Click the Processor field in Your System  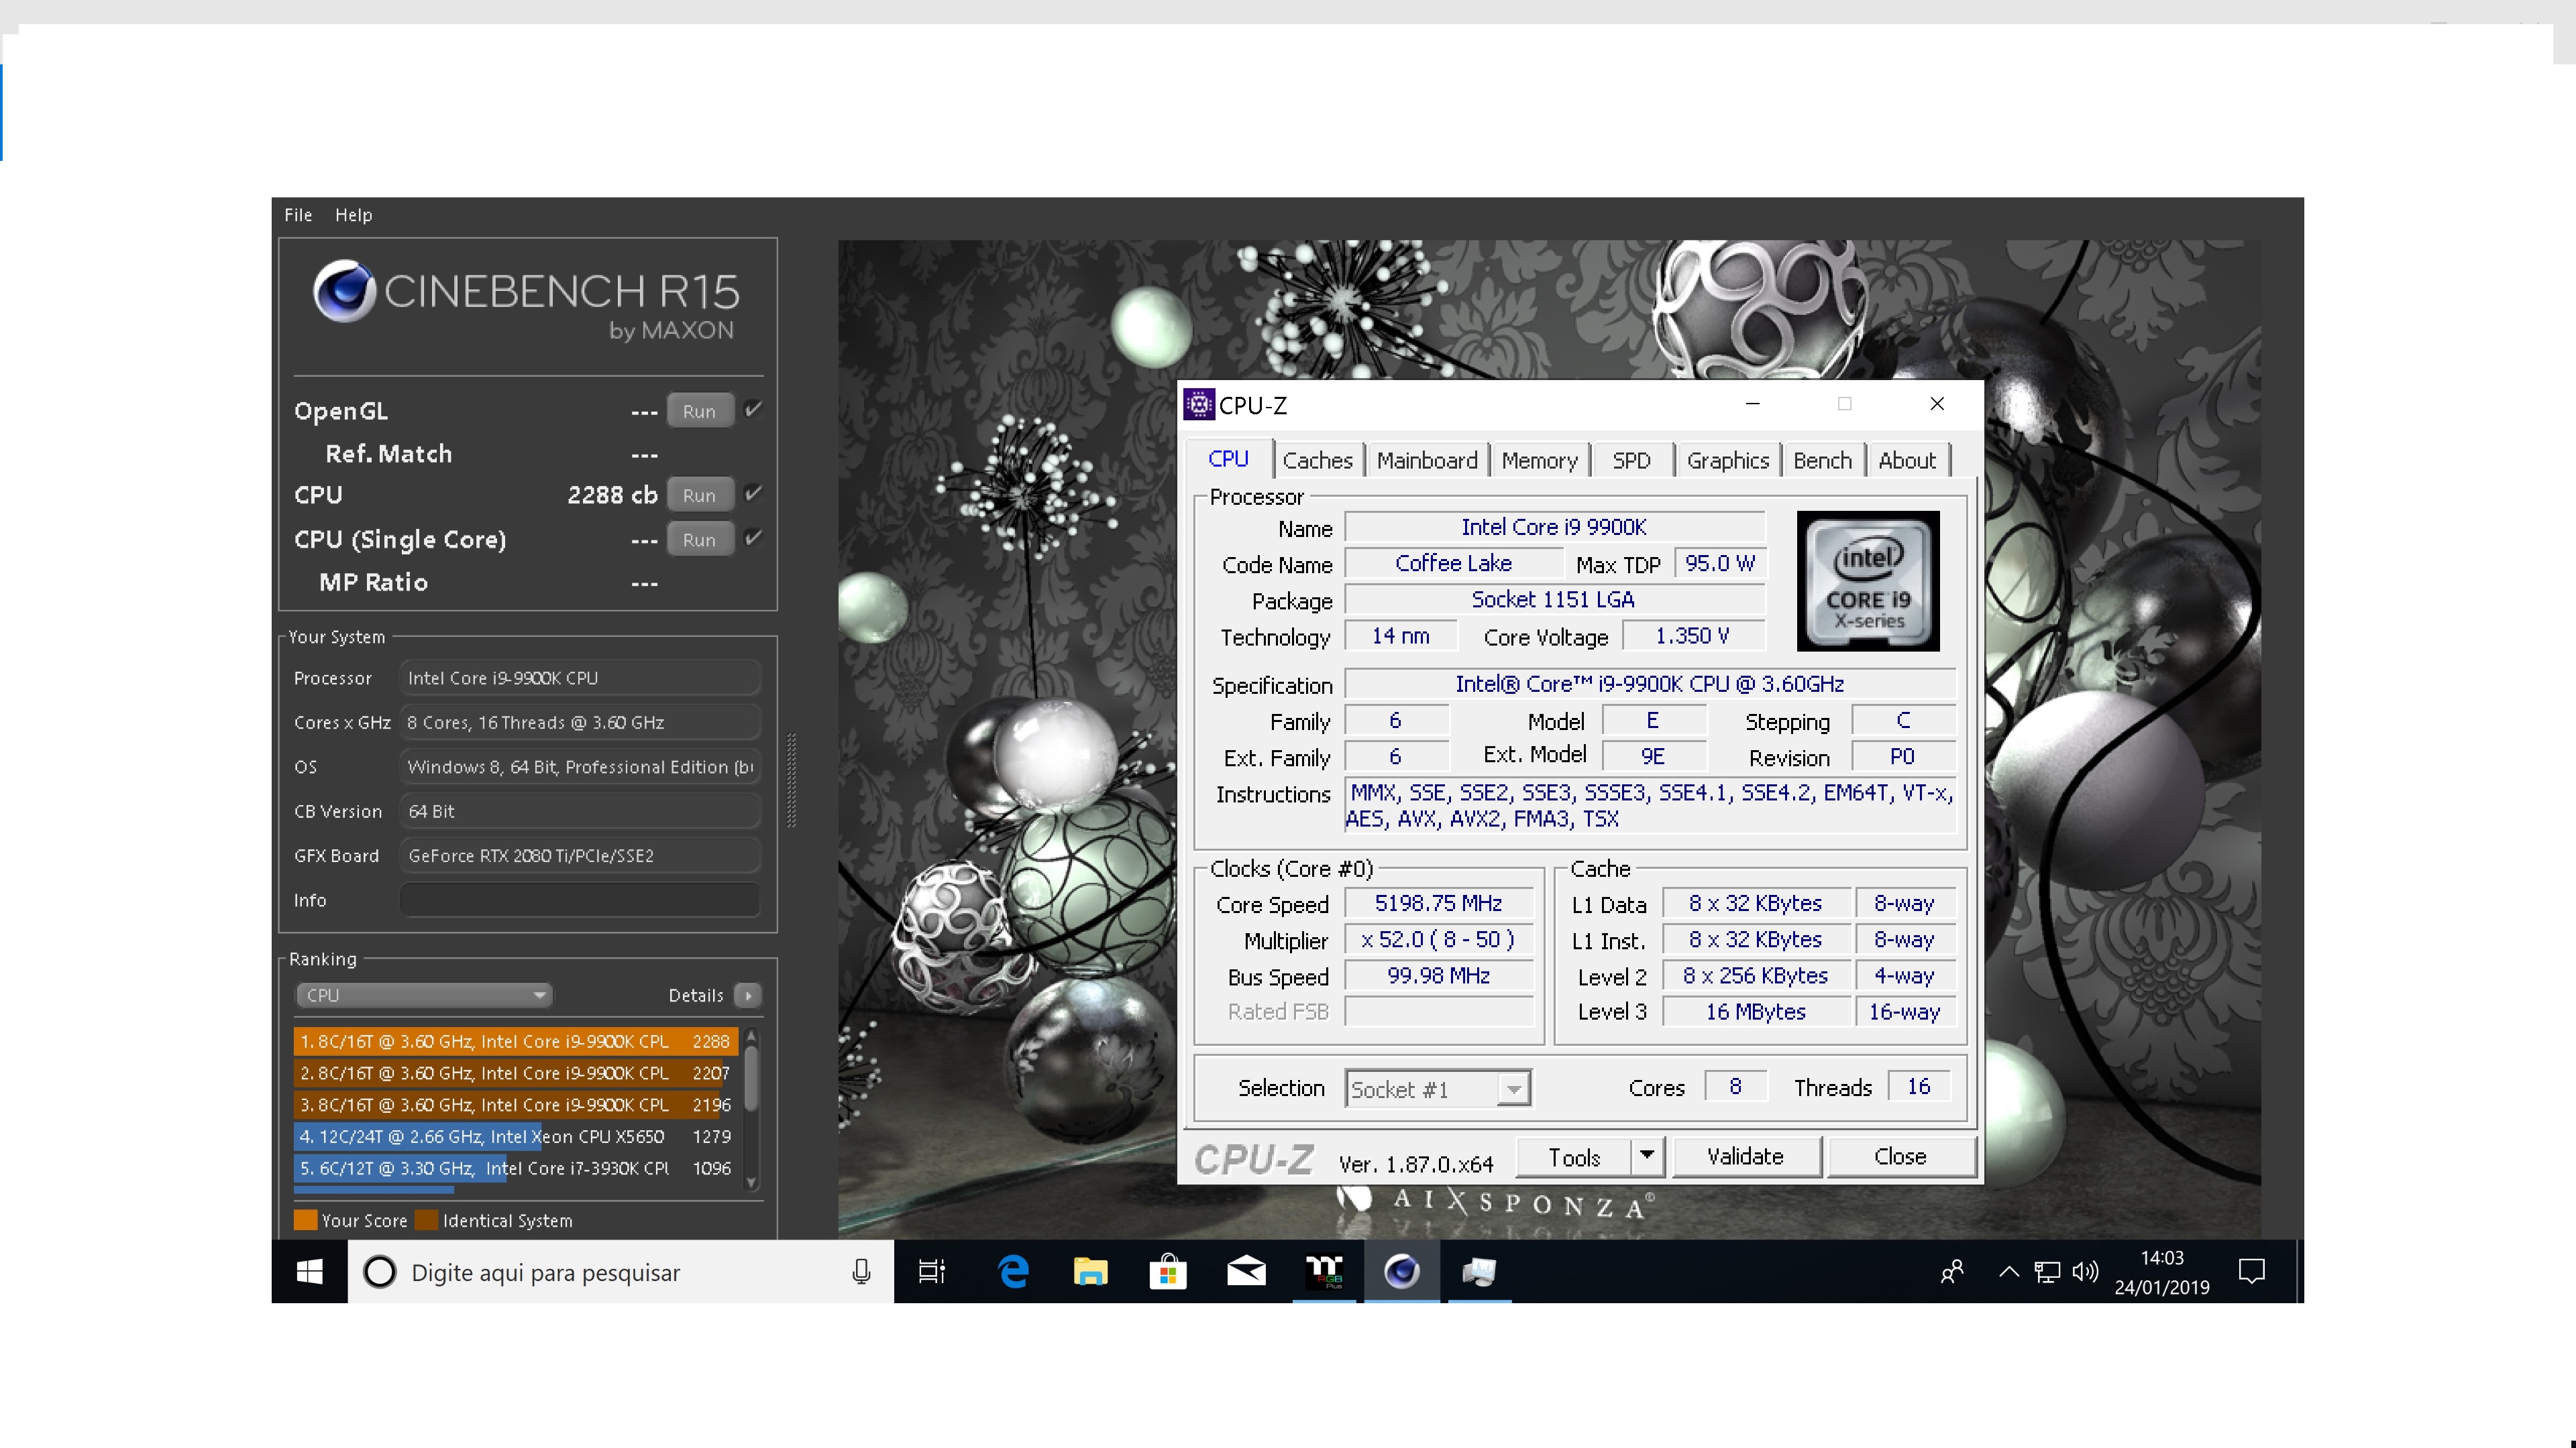[580, 678]
